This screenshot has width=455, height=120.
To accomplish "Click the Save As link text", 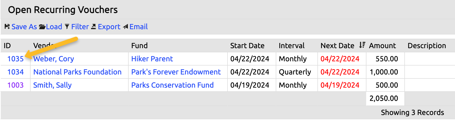I will pyautogui.click(x=24, y=27).
